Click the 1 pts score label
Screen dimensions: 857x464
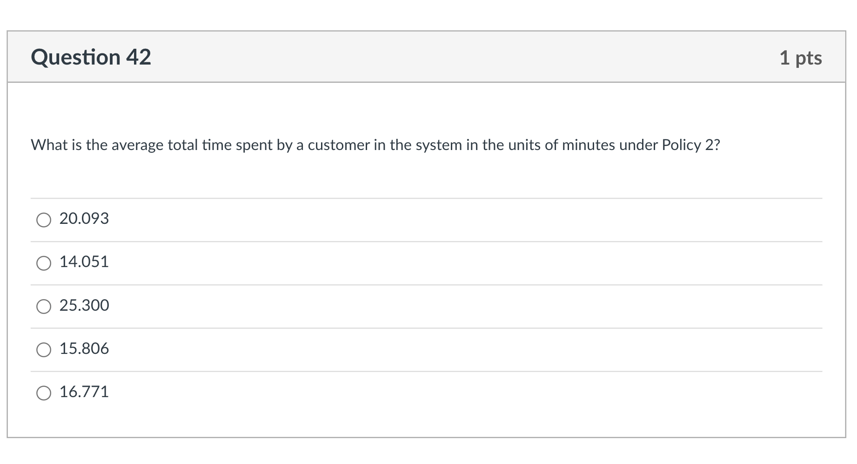(x=800, y=58)
